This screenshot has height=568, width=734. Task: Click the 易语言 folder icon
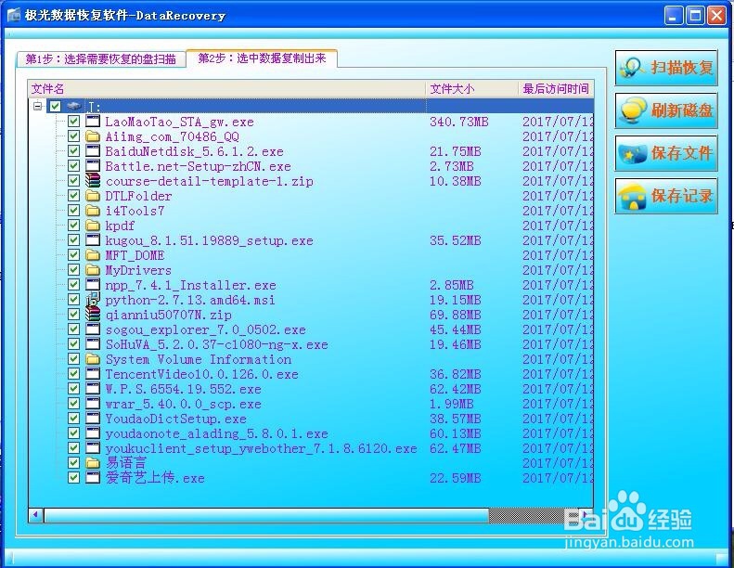point(93,463)
